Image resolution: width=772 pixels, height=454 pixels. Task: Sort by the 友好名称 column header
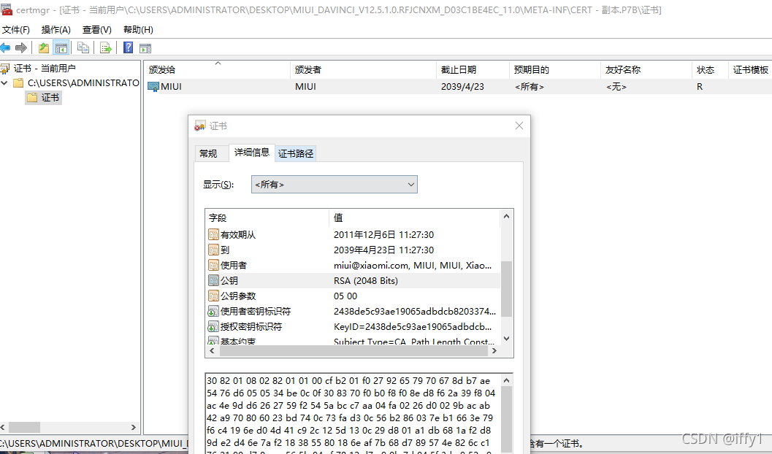coord(646,69)
